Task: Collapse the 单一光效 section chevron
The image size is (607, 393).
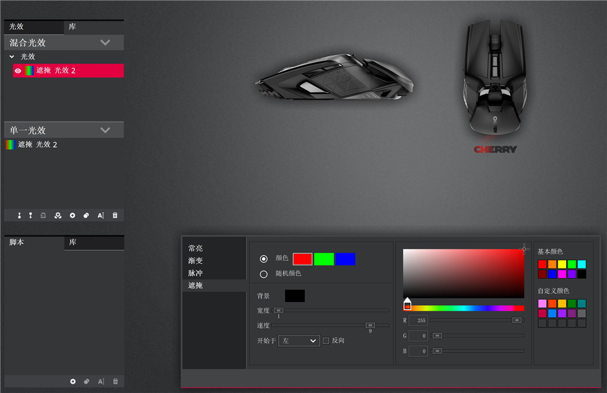Action: coord(105,130)
